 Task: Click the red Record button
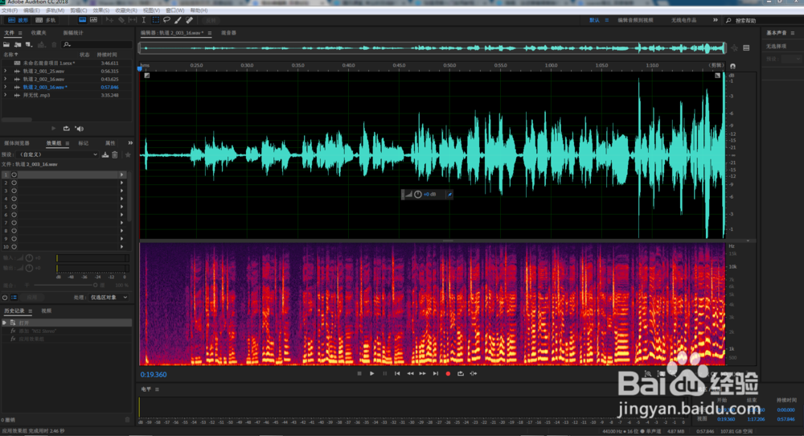[448, 374]
